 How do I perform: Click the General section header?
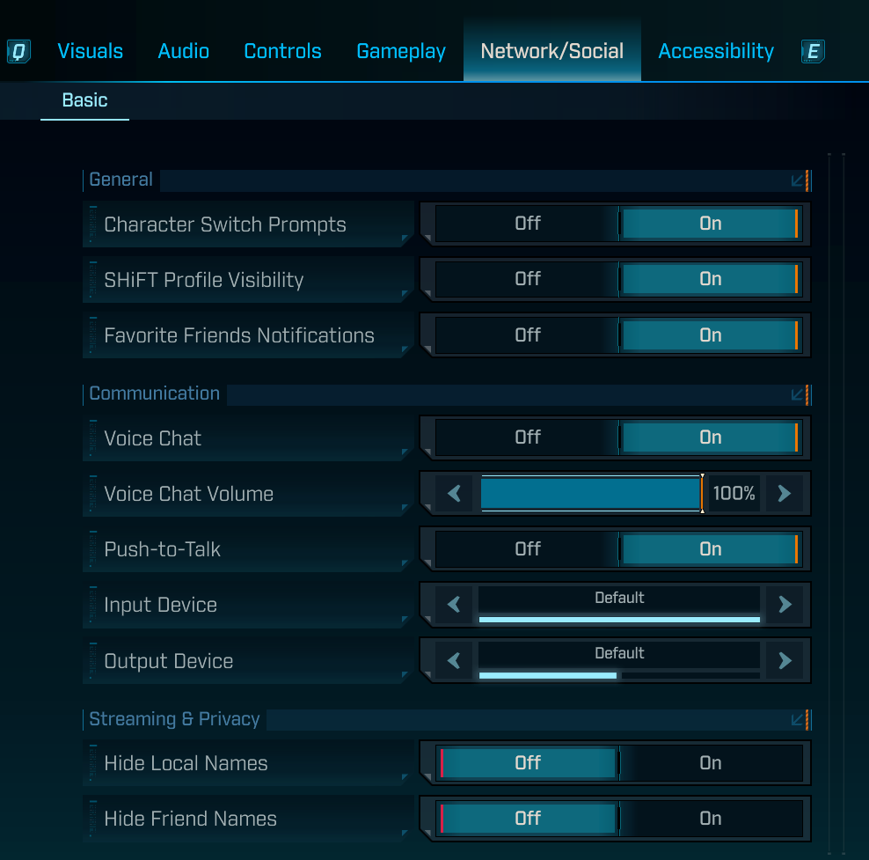[447, 180]
